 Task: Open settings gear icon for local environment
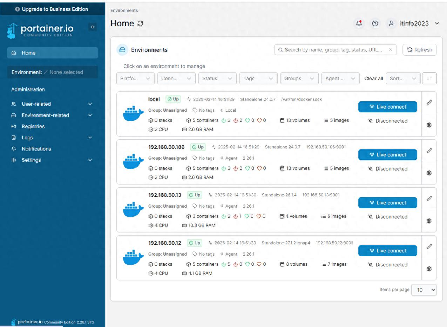pyautogui.click(x=429, y=125)
